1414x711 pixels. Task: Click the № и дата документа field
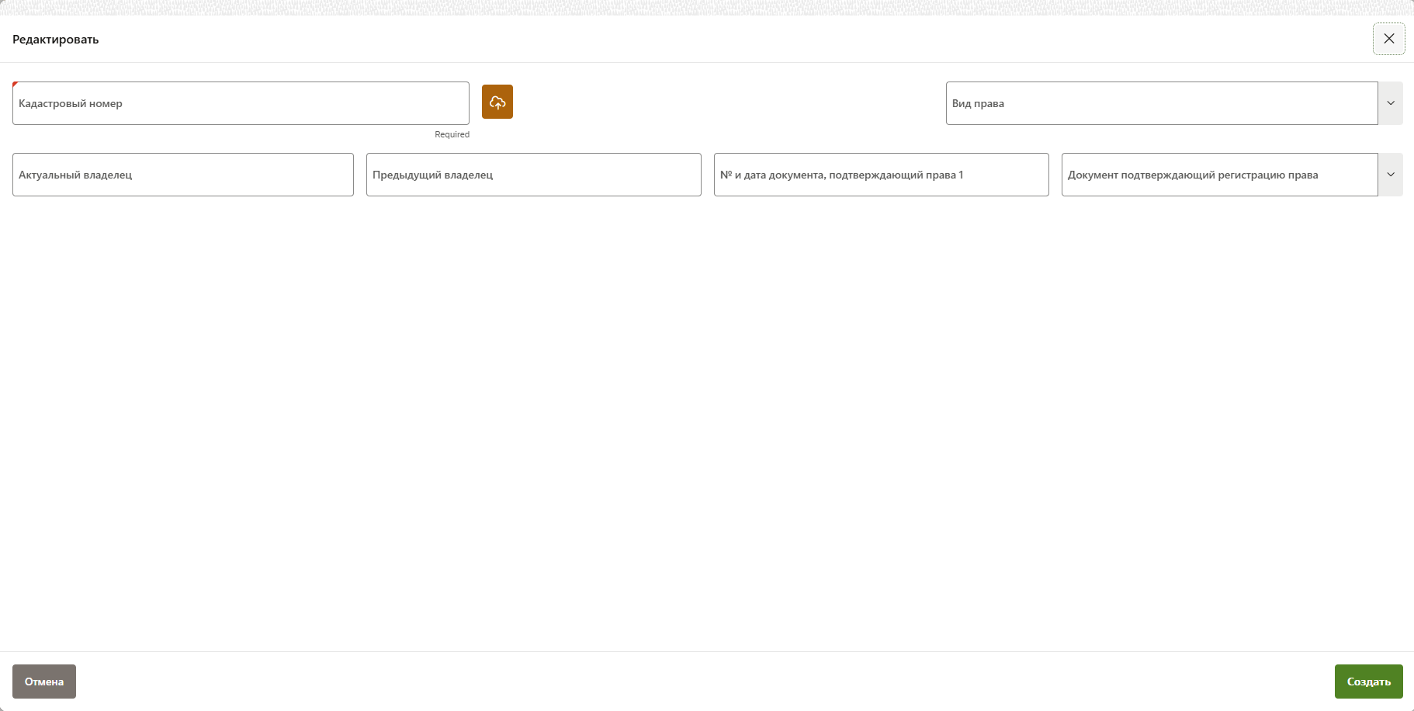pos(881,175)
